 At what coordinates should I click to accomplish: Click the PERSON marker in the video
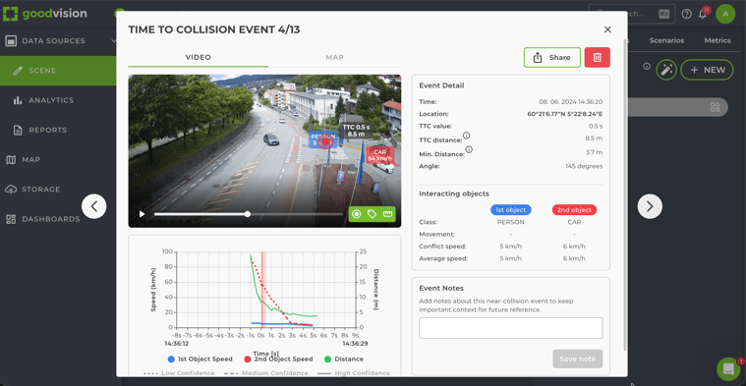pyautogui.click(x=324, y=139)
